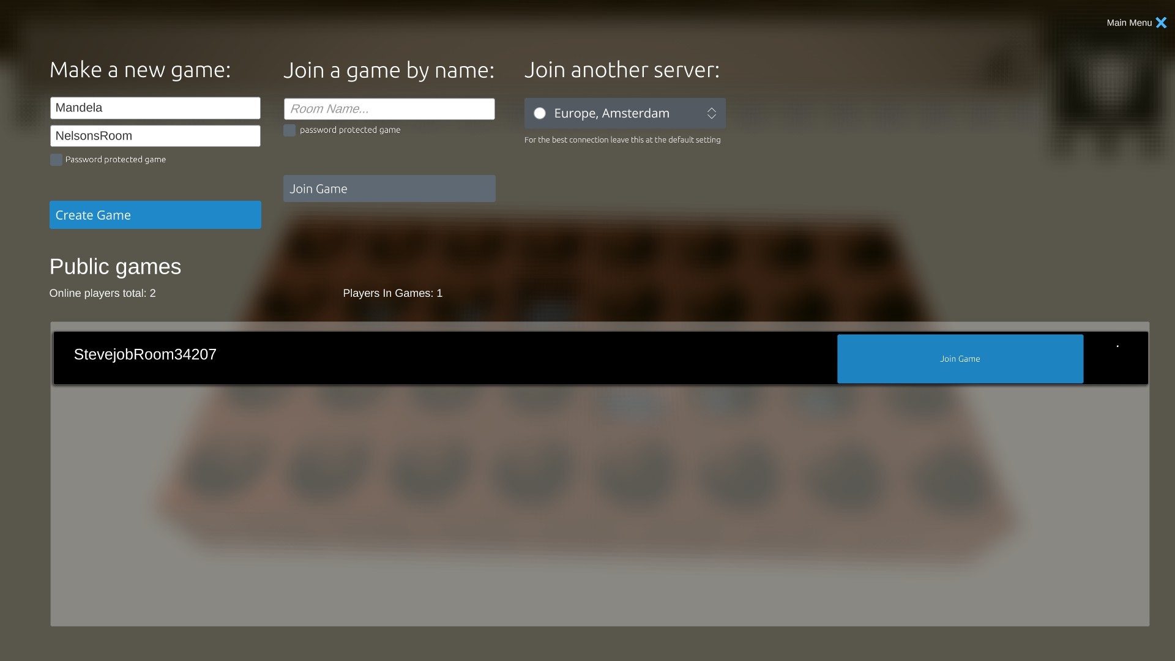Click the player name field containing 'Mandela'
The height and width of the screenshot is (661, 1175).
(155, 107)
